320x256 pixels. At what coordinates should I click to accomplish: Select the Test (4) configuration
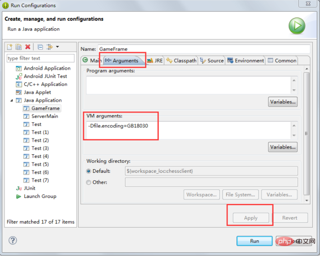(36, 157)
